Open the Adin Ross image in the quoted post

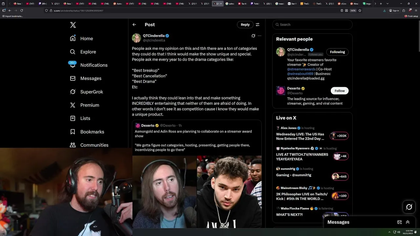tap(229, 192)
